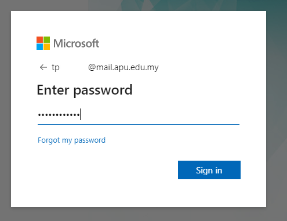Click the back arrow beside the email

tap(43, 67)
